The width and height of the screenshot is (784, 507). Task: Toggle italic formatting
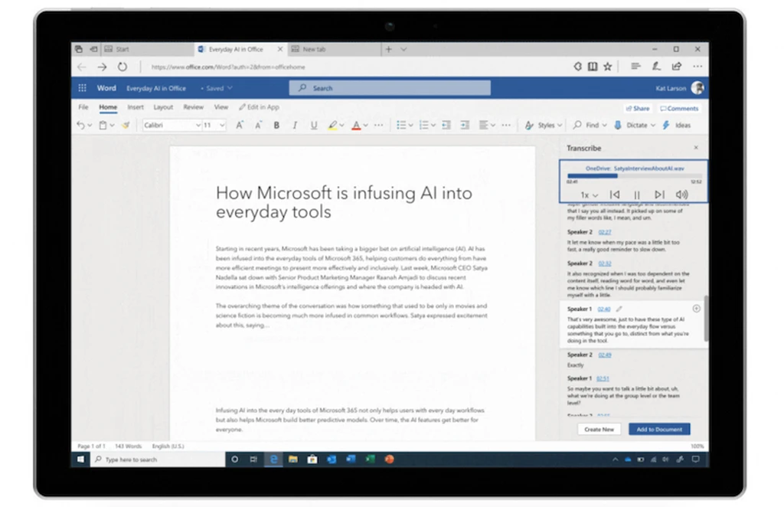[295, 126]
